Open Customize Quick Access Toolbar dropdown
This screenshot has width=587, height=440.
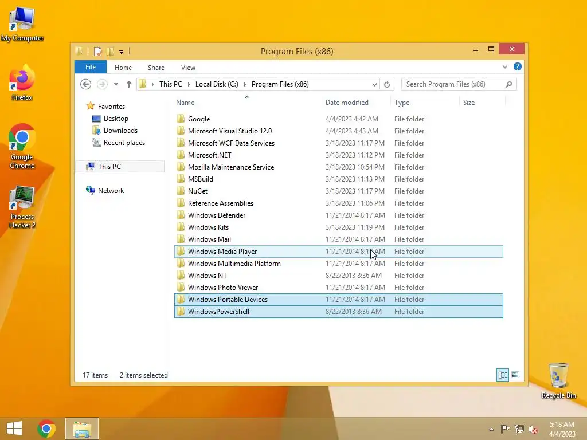tap(122, 52)
